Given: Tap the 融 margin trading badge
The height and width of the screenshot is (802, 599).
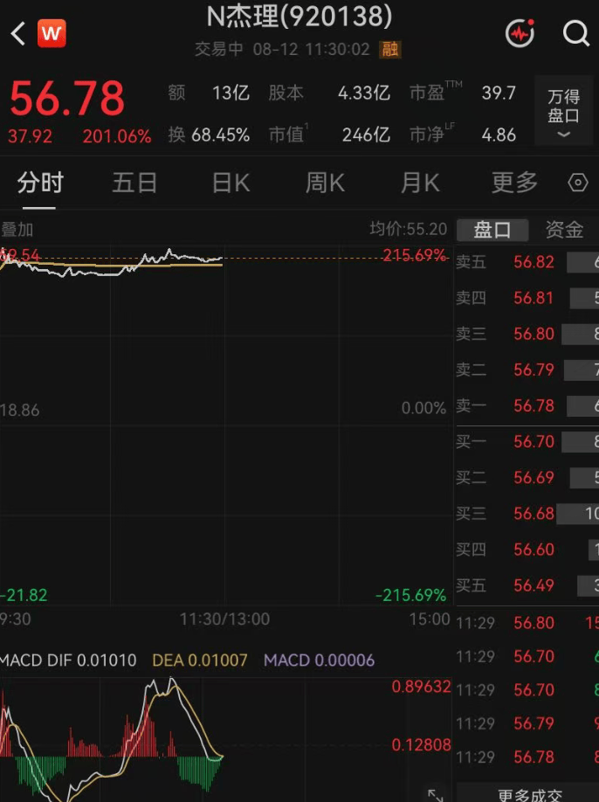Looking at the screenshot, I should click(390, 50).
